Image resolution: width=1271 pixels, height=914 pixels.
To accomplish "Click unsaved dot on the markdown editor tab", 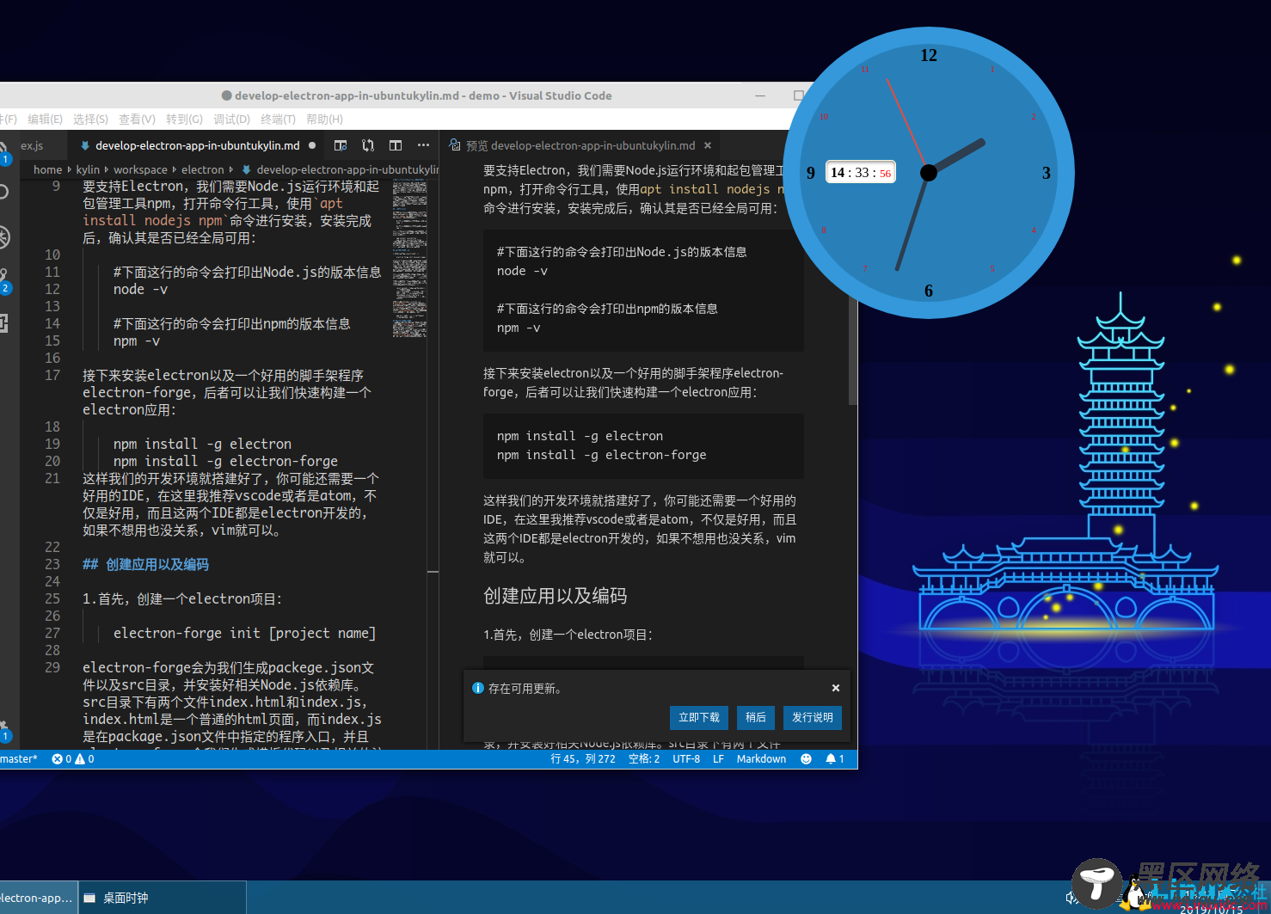I will tap(312, 145).
